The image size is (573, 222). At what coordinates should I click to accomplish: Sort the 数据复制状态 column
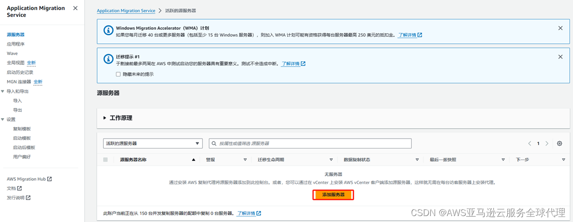pos(417,160)
